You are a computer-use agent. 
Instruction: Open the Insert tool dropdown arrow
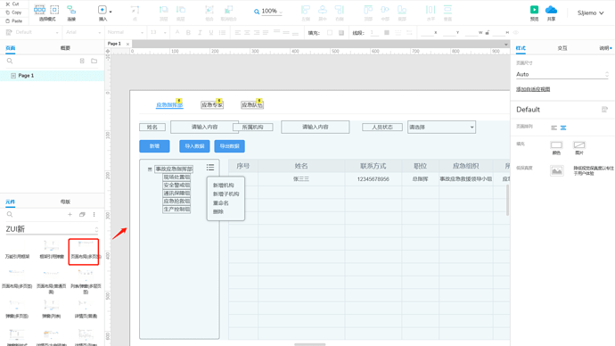(x=111, y=12)
